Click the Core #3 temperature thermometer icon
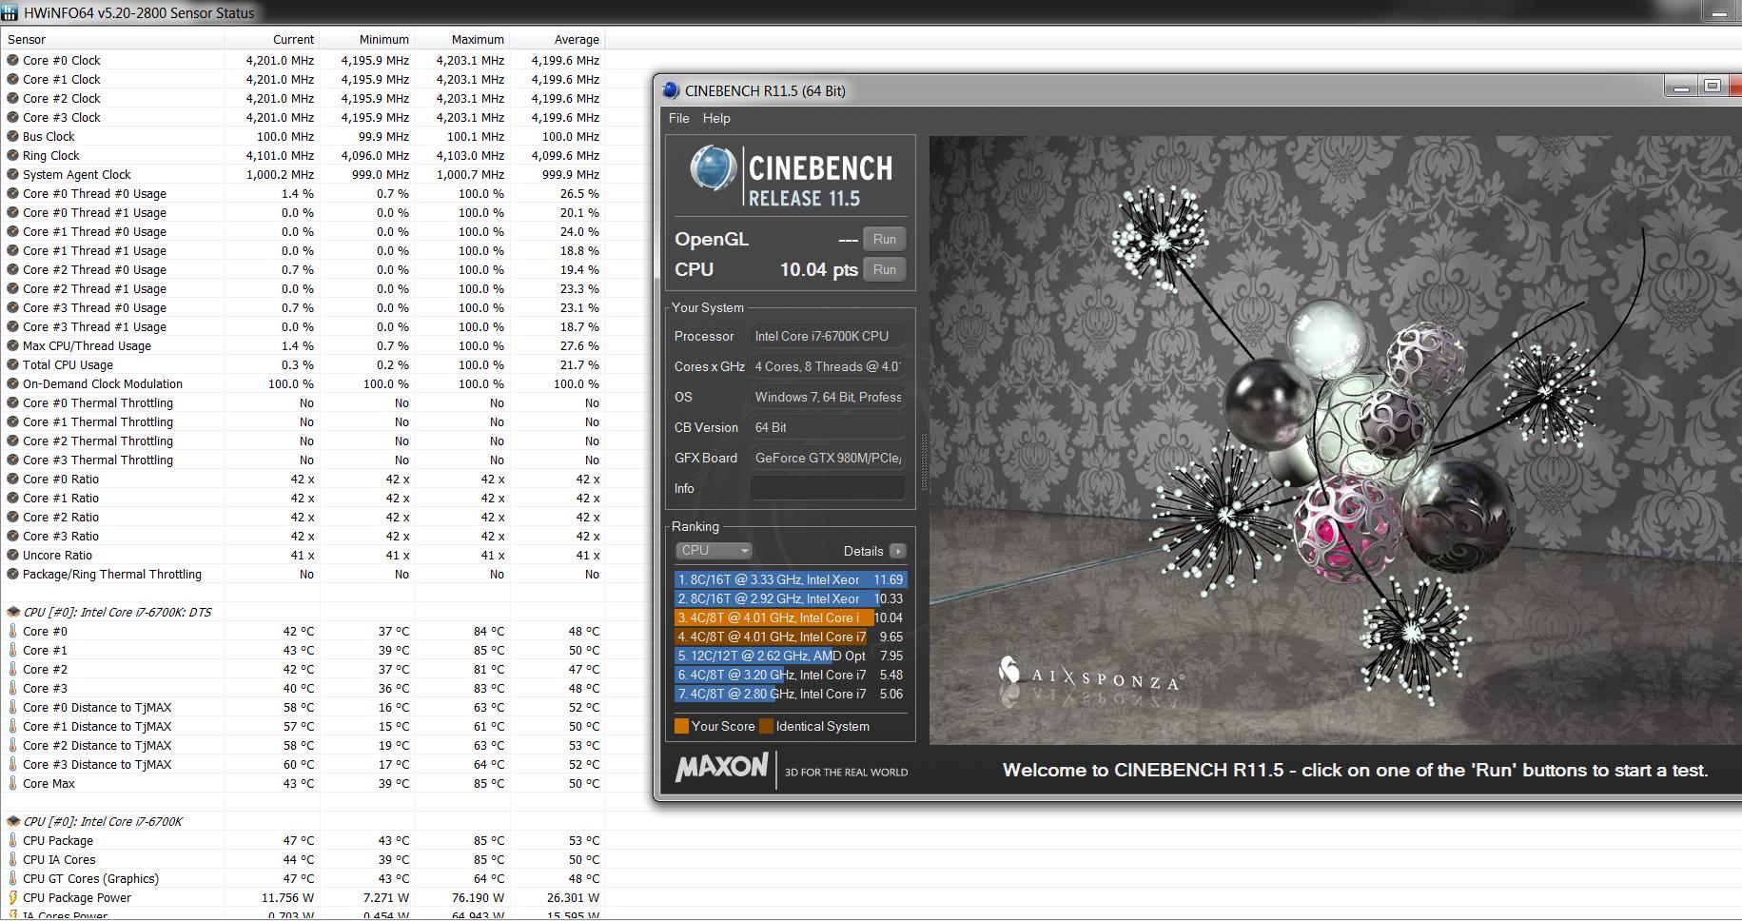The width and height of the screenshot is (1742, 921). tap(13, 688)
